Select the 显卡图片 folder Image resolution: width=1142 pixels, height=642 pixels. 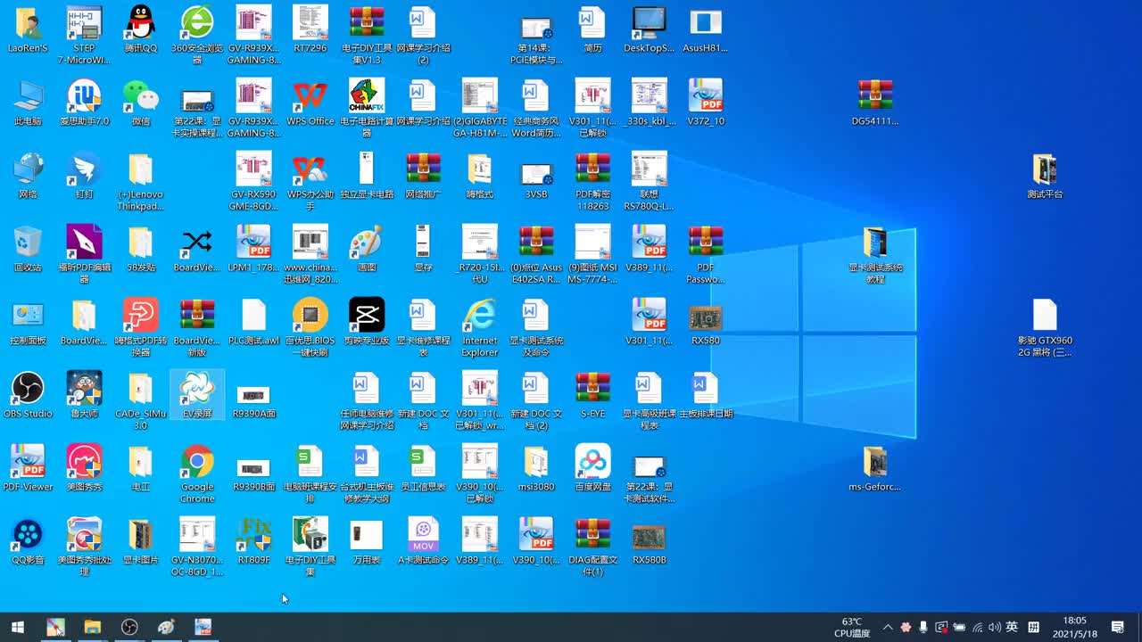coord(140,541)
